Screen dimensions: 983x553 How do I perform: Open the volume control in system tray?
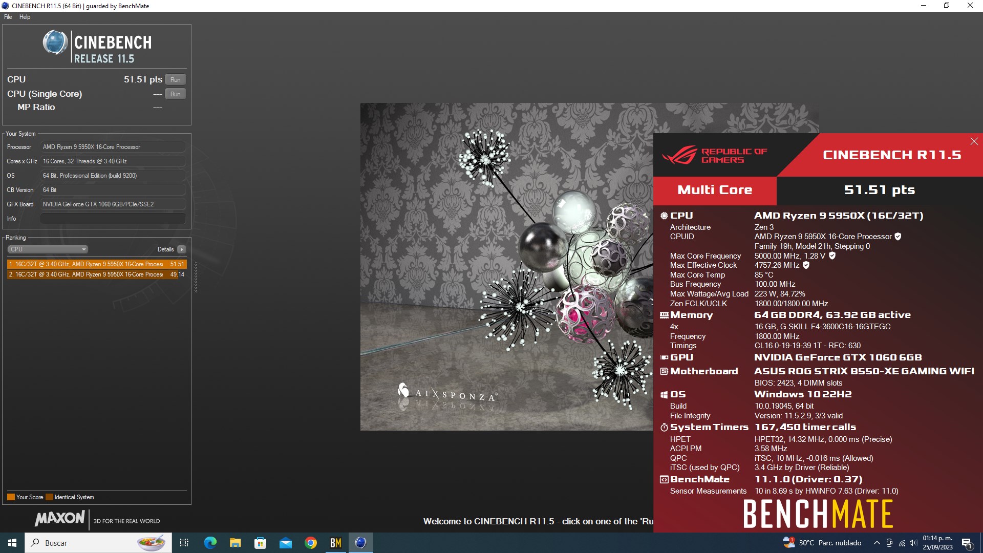914,543
